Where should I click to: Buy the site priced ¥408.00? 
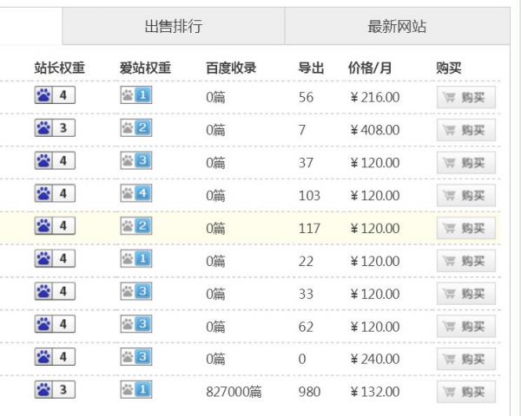[466, 130]
